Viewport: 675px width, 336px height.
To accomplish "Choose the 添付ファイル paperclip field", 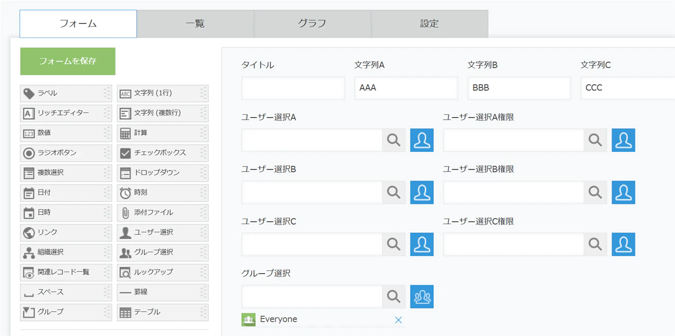I will pos(162,212).
